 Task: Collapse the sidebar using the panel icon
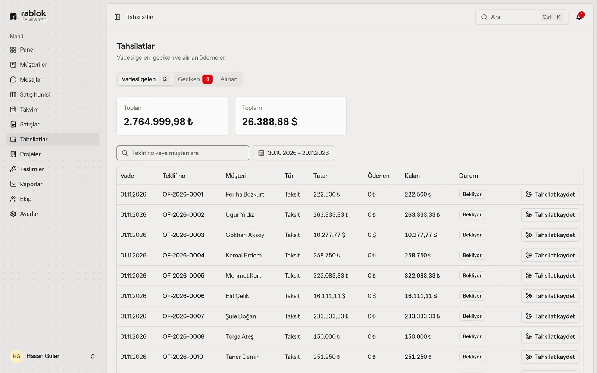click(117, 17)
